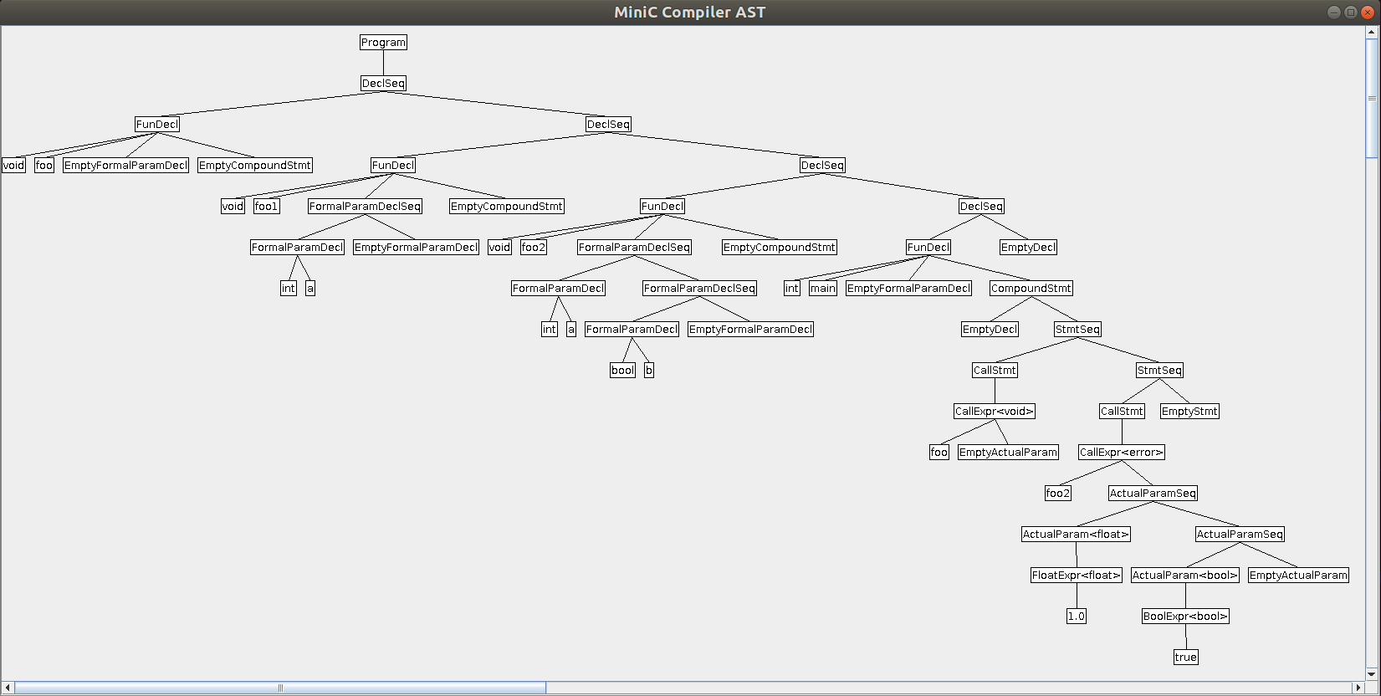The image size is (1381, 696).
Task: Click the vertical scrollbar up arrow
Action: [x=1372, y=33]
